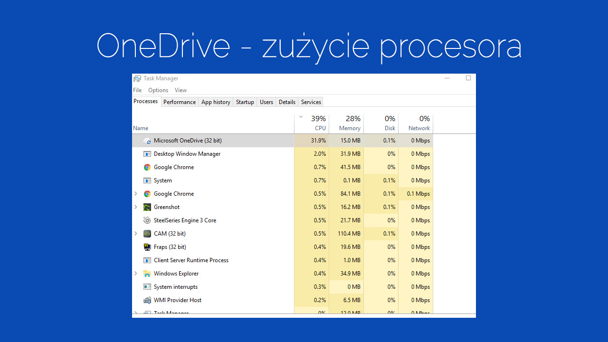This screenshot has width=608, height=342.
Task: Select the CAM (32 bit) process name
Action: click(170, 234)
